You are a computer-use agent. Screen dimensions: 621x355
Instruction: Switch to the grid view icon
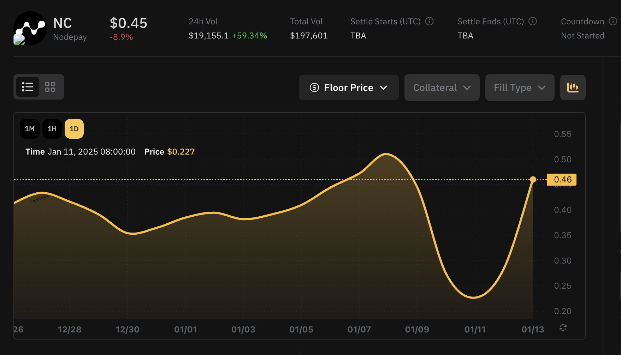(x=50, y=87)
